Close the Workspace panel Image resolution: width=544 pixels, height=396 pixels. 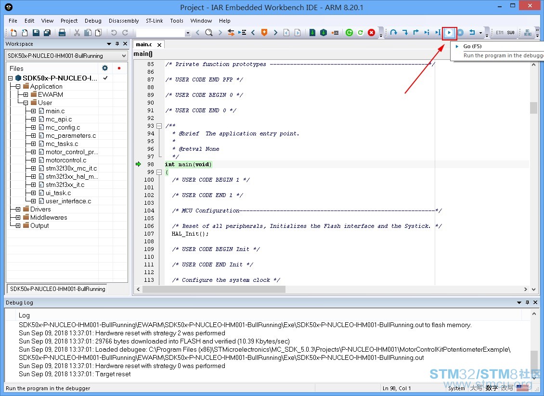pyautogui.click(x=125, y=44)
